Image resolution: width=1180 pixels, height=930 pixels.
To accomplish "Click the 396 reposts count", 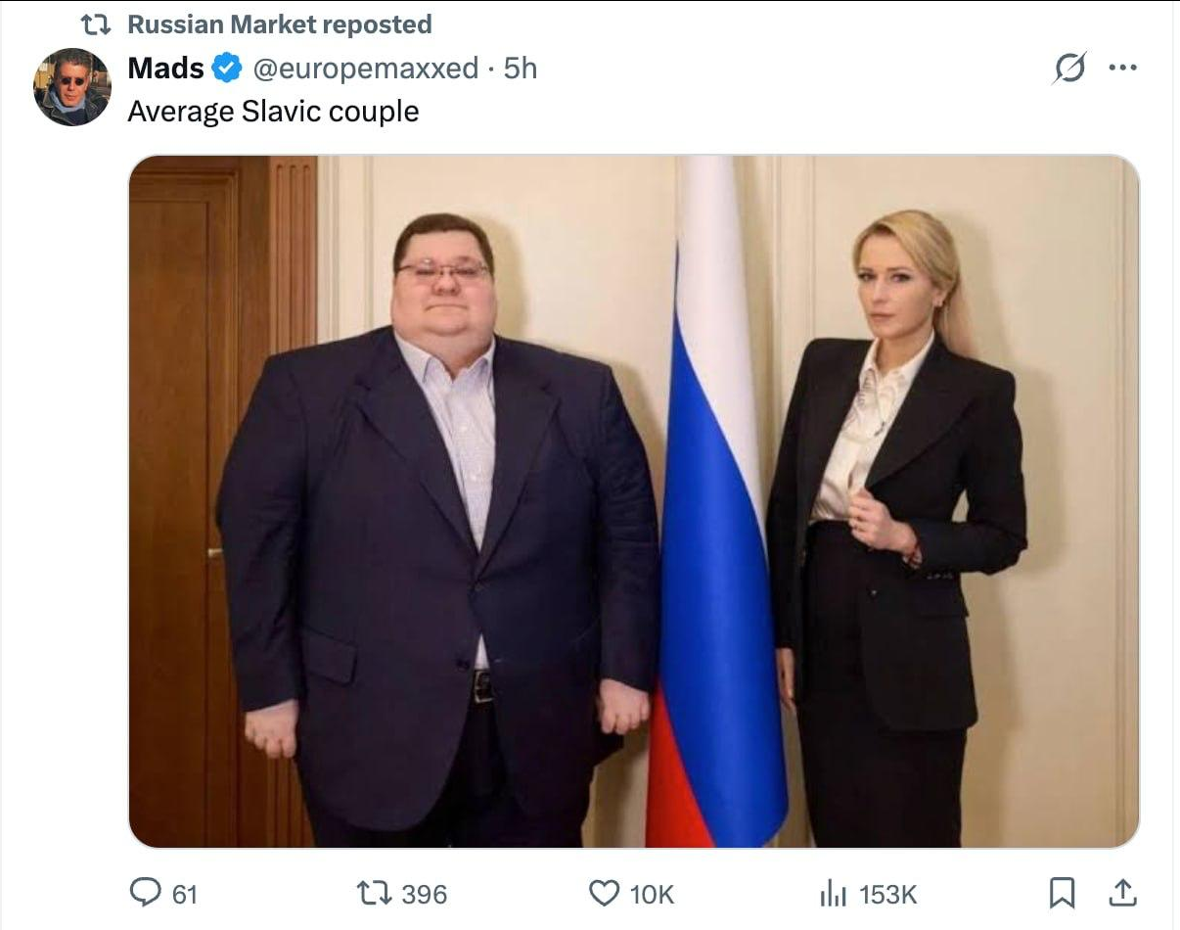I will [x=425, y=894].
